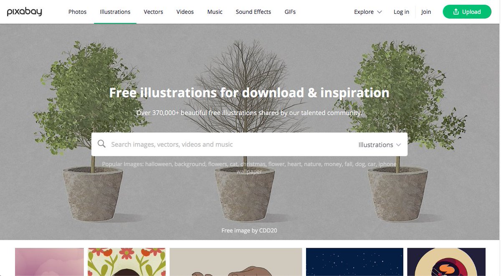
Task: Open the GIFs tab
Action: coord(290,12)
